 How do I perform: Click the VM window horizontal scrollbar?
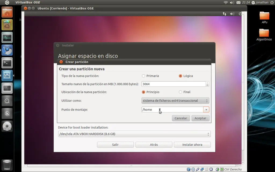click(131, 166)
